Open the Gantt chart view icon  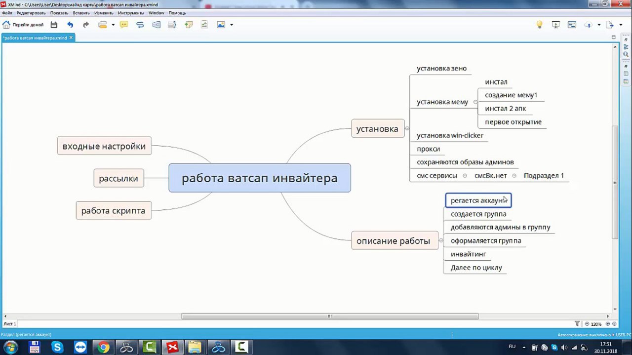point(572,25)
